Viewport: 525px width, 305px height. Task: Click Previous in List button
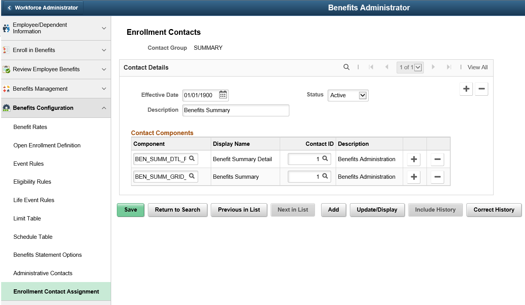point(239,210)
